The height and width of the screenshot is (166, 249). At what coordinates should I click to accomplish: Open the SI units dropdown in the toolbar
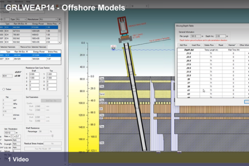(x=139, y=6)
